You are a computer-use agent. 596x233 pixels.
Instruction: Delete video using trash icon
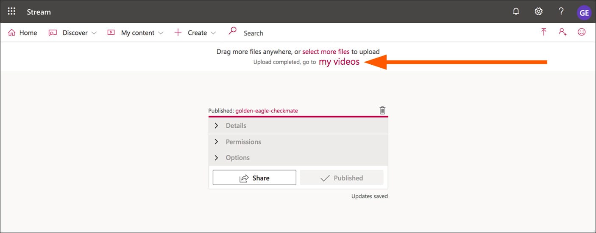382,110
